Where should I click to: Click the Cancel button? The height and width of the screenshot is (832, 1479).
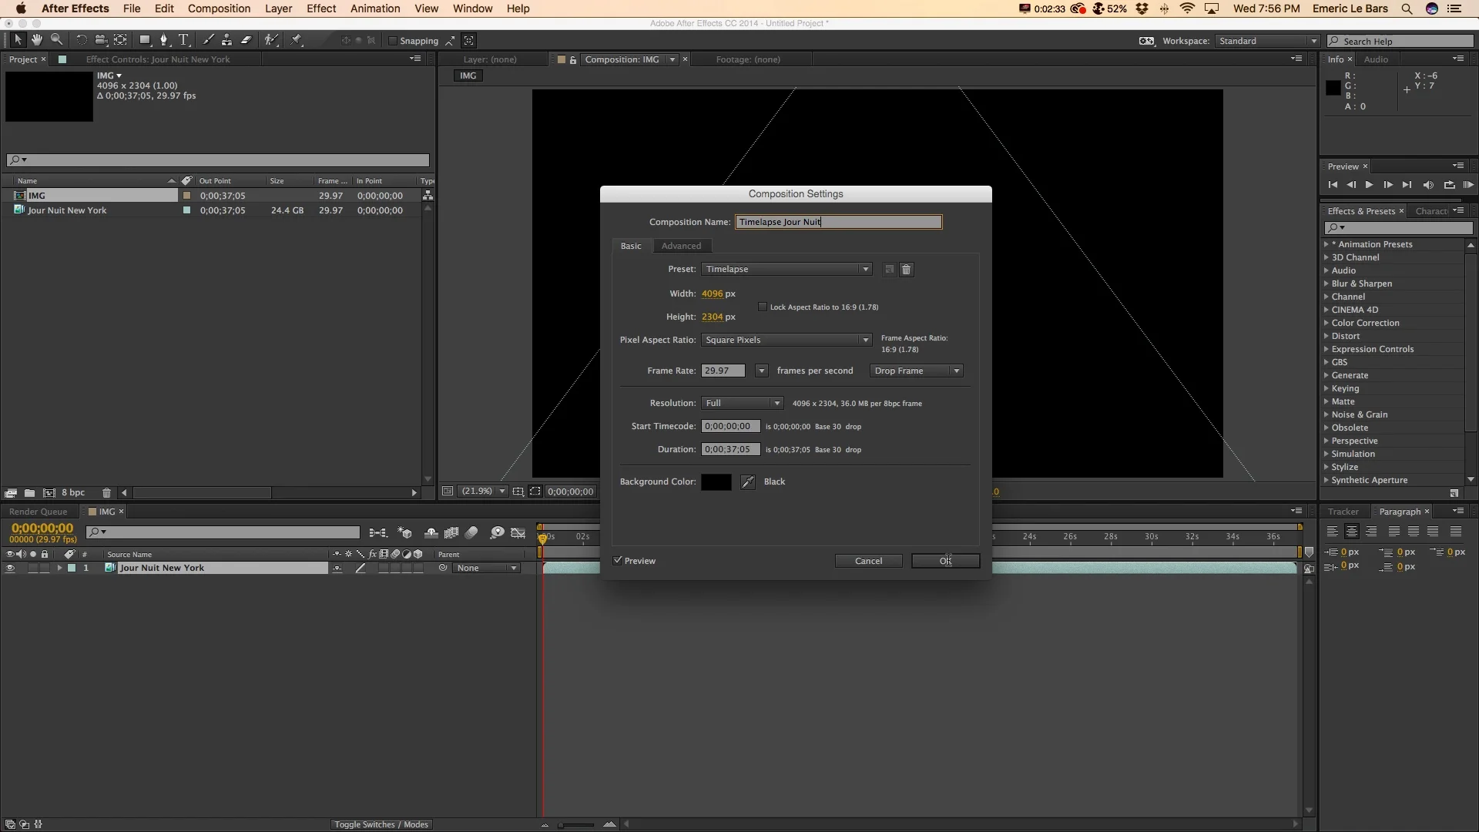click(x=868, y=562)
